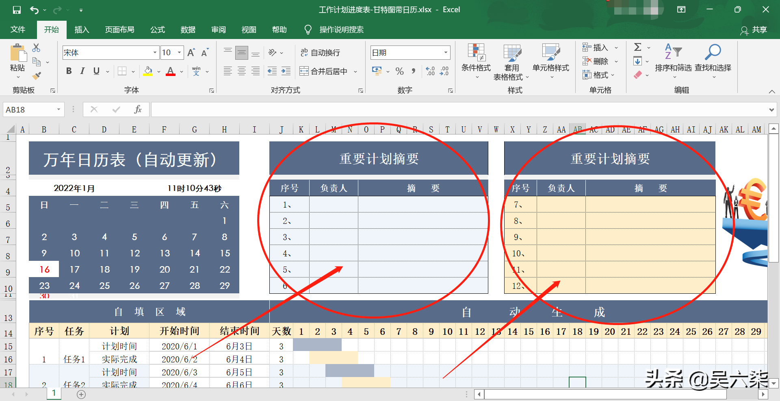The width and height of the screenshot is (780, 401).
Task: Click 合并后居中 merge button
Action: point(324,72)
